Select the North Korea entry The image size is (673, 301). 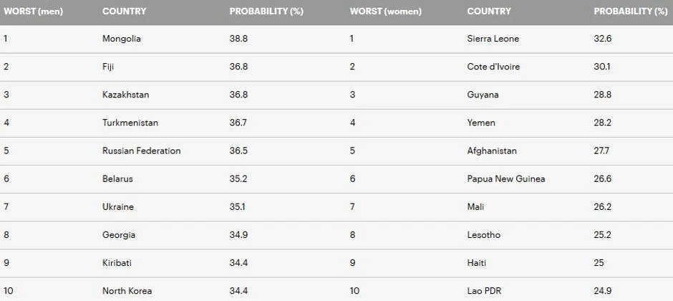pos(127,291)
